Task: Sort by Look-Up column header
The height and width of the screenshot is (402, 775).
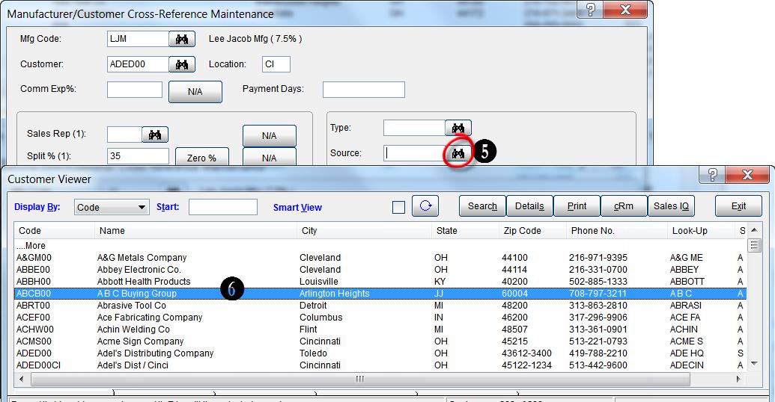Action: click(702, 230)
